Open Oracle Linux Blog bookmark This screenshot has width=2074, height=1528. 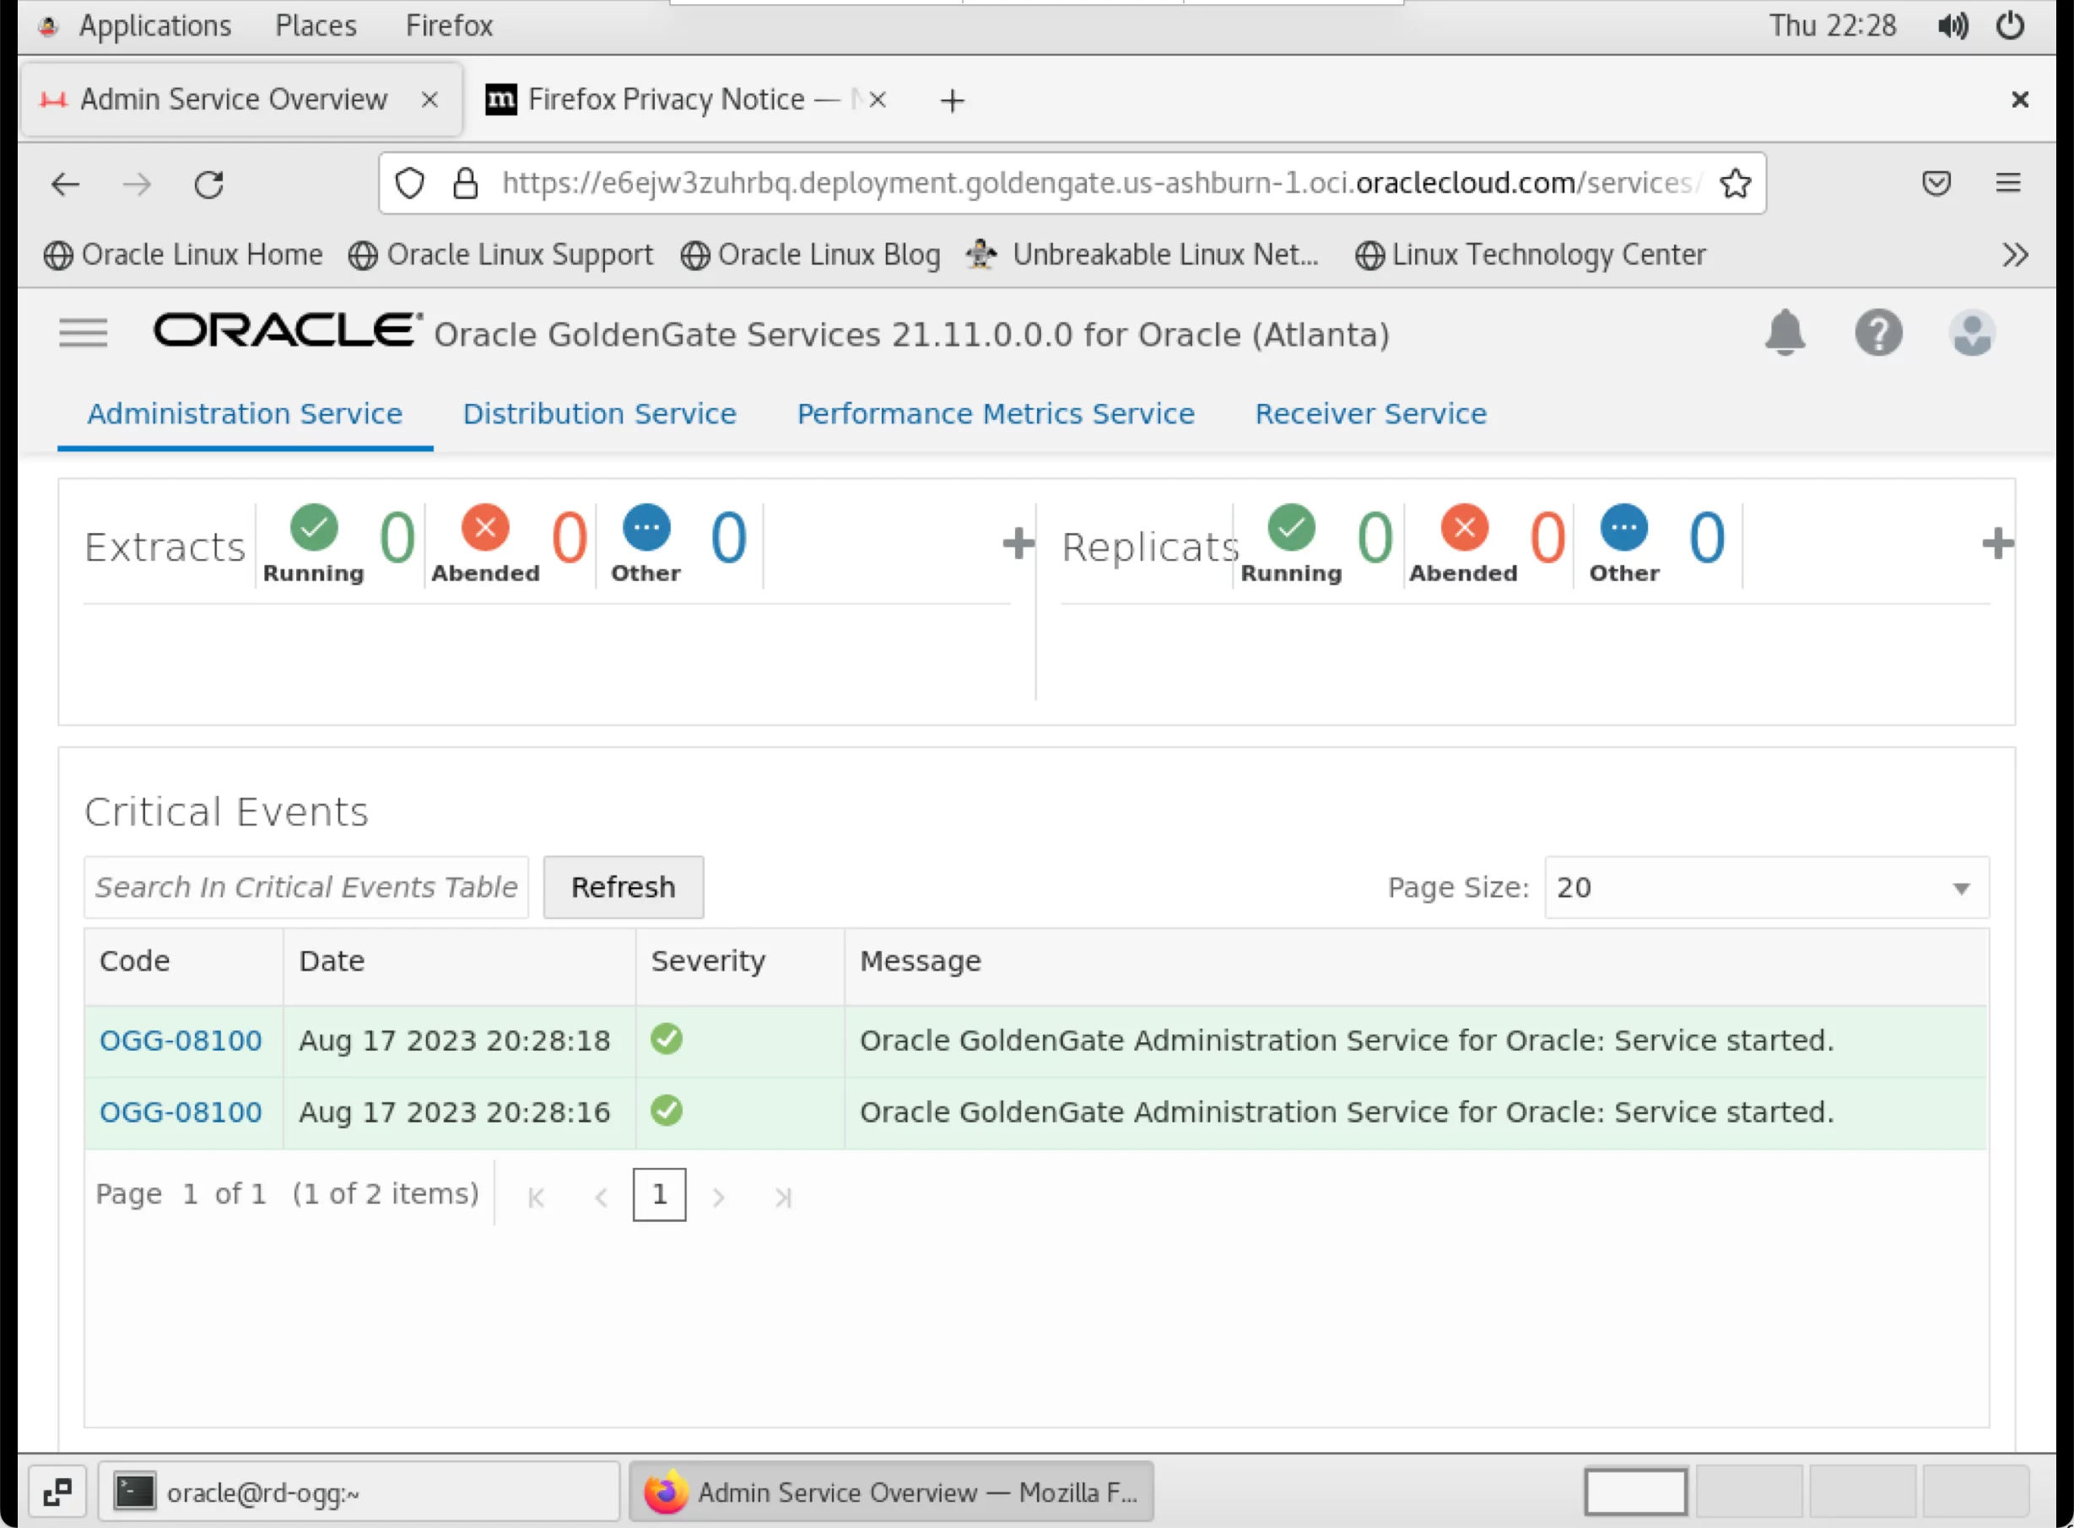811,255
